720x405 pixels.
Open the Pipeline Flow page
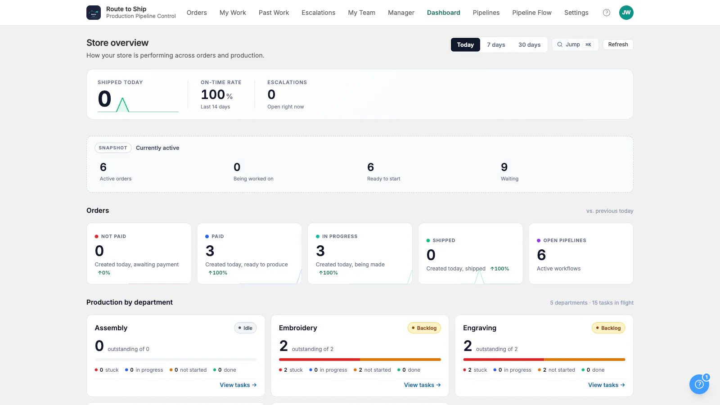pyautogui.click(x=532, y=13)
